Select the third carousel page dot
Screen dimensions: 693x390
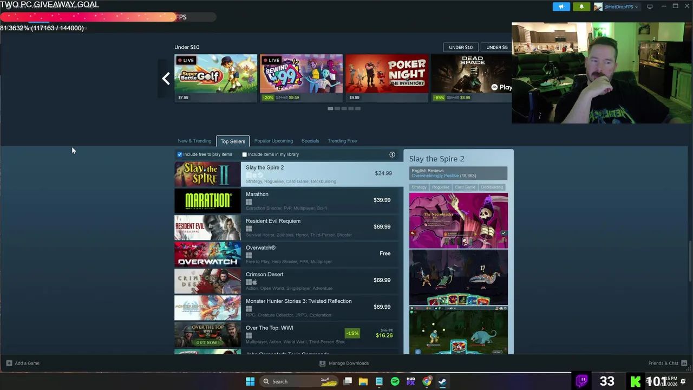click(x=344, y=108)
